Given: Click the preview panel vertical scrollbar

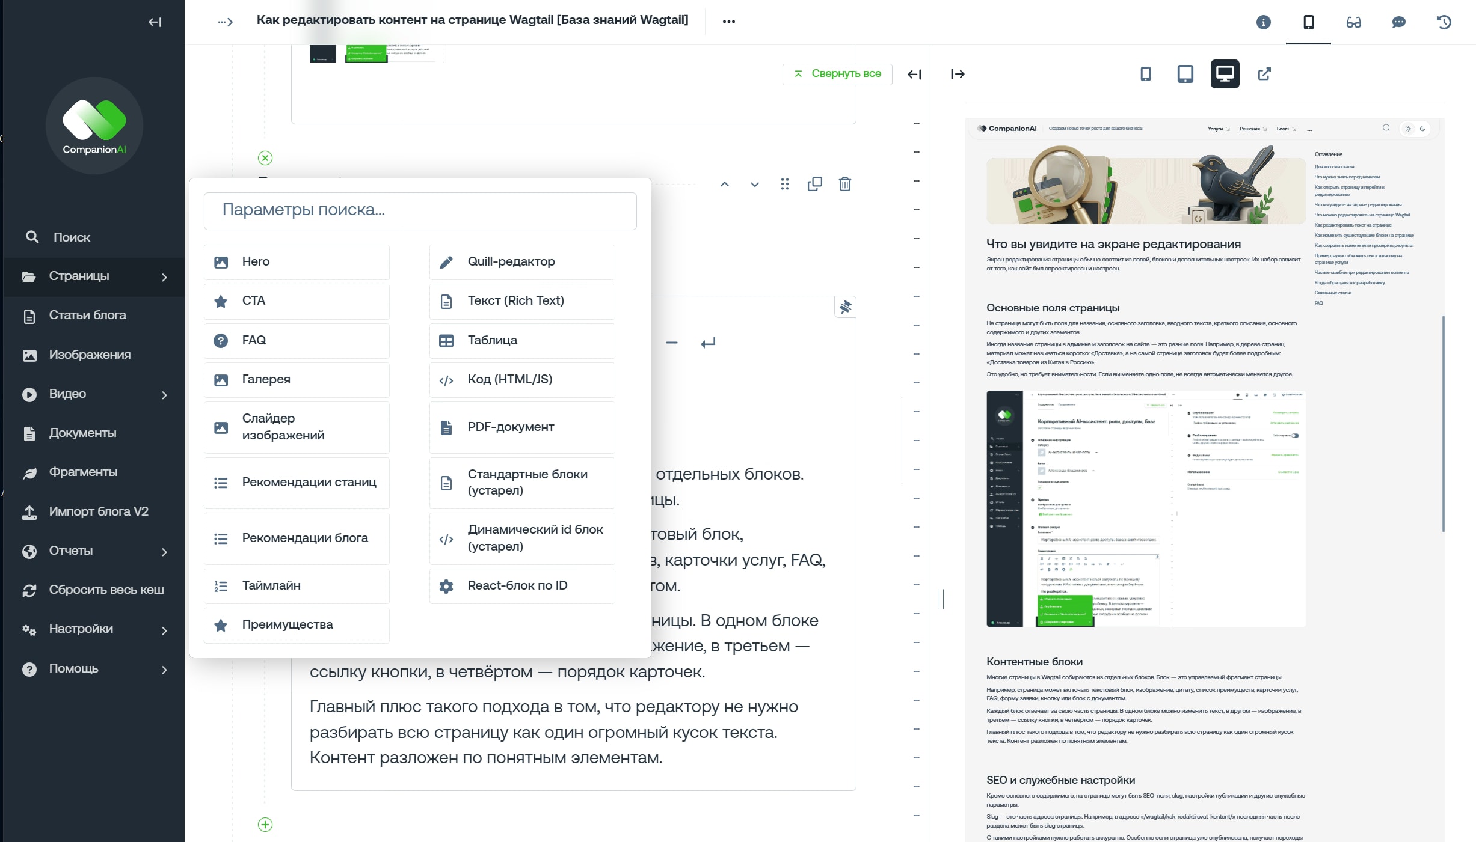Looking at the screenshot, I should (x=1443, y=424).
